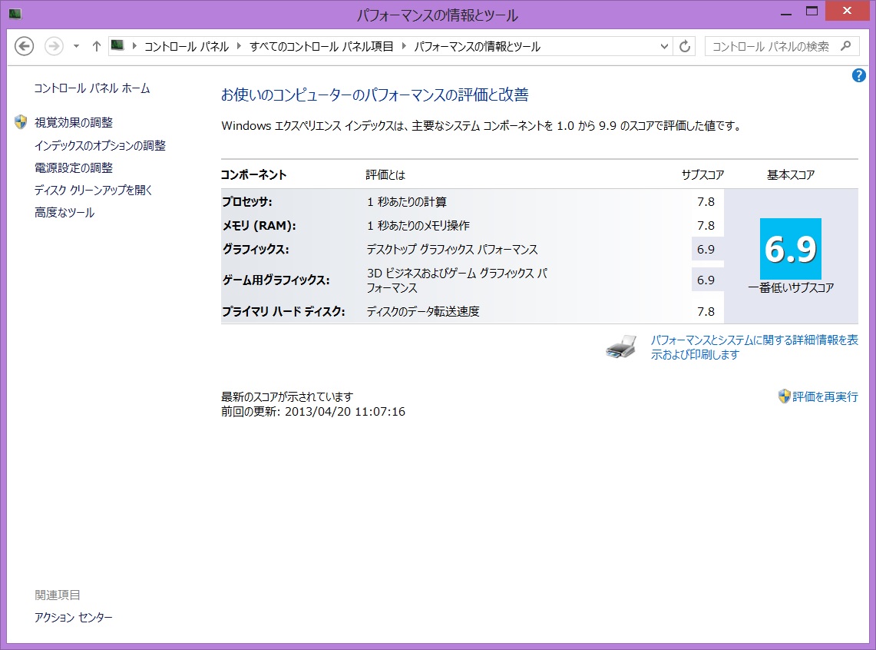
Task: Re-run assessment via 評価を再実行
Action: pos(825,396)
